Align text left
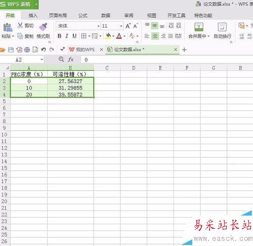 [147, 36]
